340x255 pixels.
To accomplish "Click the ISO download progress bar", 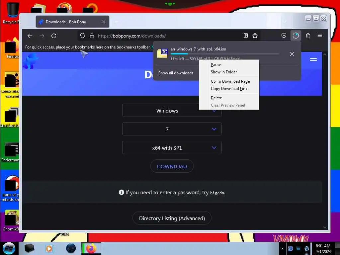I will point(225,54).
